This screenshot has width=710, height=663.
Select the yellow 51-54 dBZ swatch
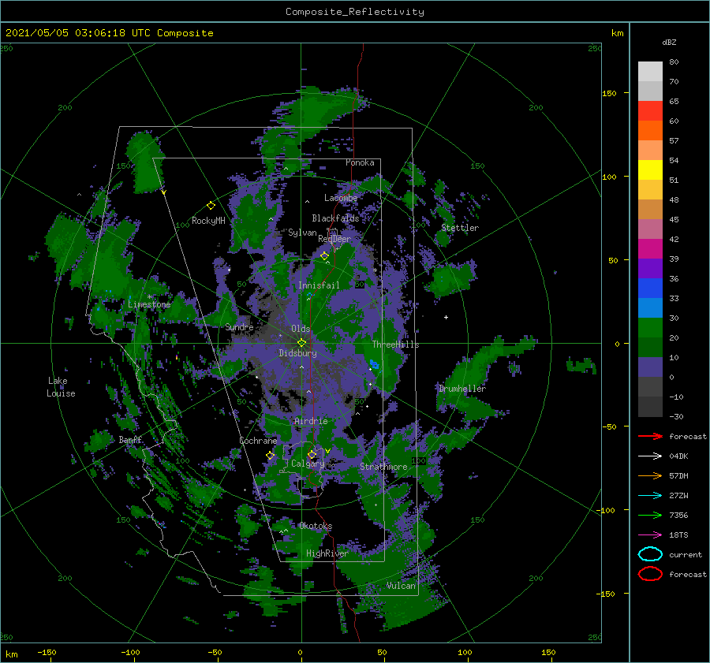click(650, 170)
